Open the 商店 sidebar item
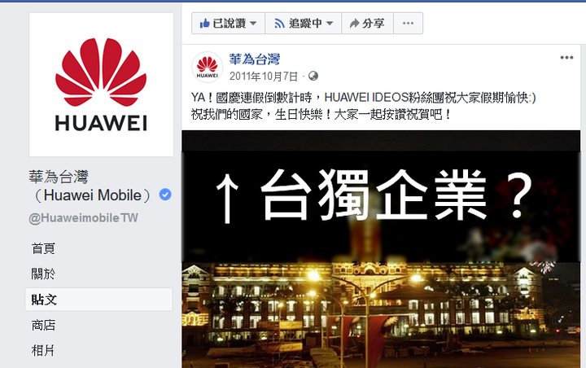The width and height of the screenshot is (586, 368). point(44,325)
